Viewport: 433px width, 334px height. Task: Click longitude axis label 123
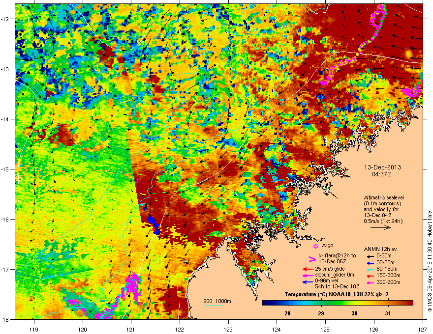click(228, 329)
